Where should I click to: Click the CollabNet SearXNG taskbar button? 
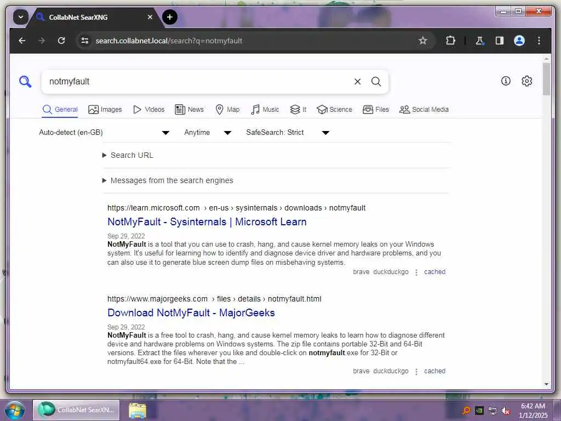pyautogui.click(x=76, y=410)
